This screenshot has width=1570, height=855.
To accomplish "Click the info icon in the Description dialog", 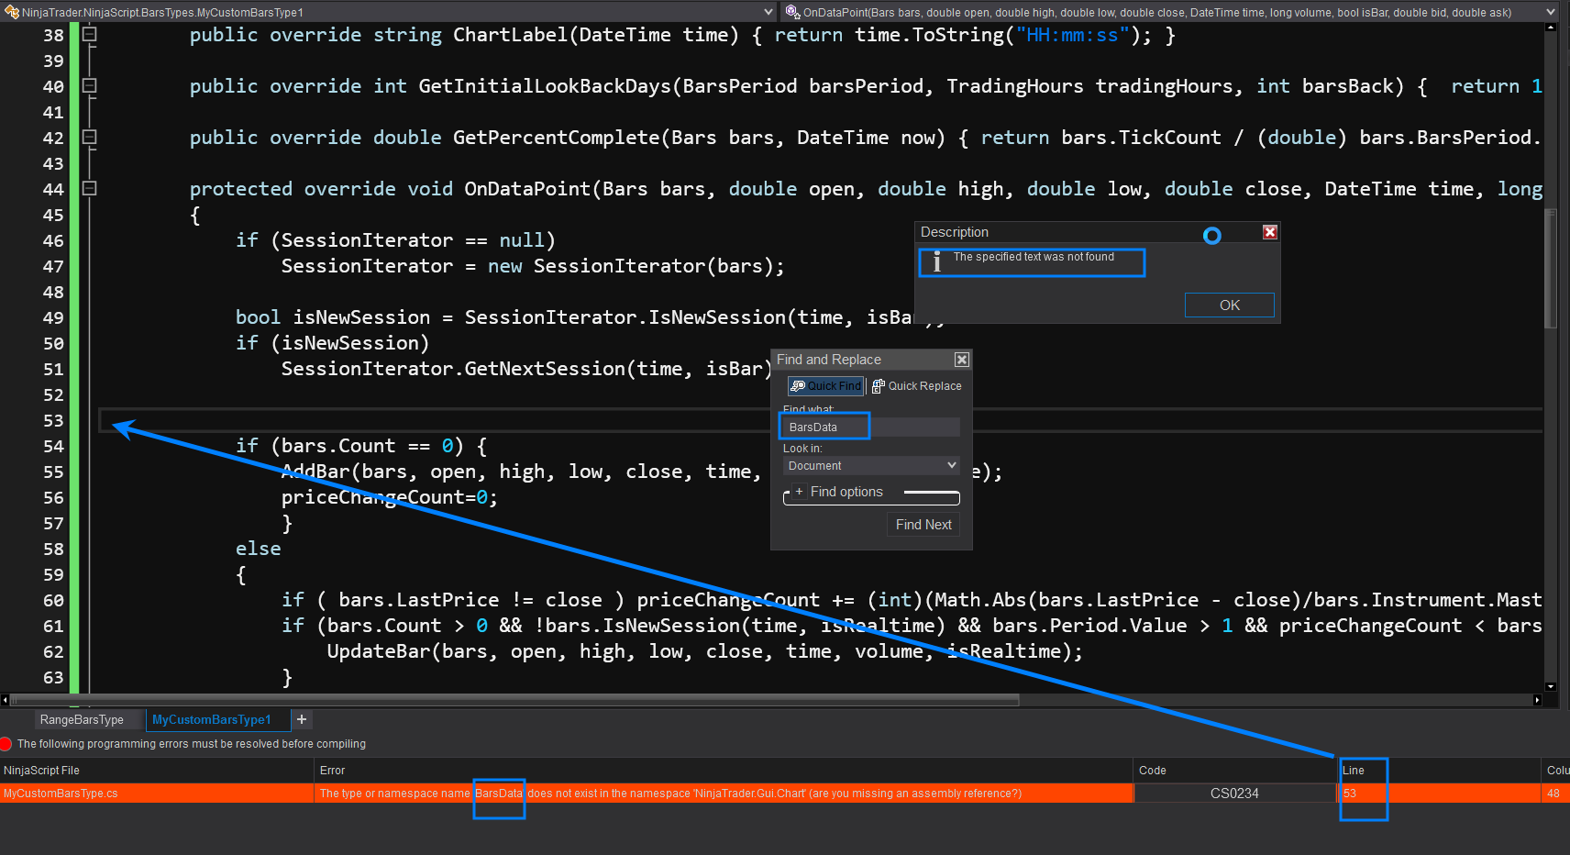I will click(936, 261).
